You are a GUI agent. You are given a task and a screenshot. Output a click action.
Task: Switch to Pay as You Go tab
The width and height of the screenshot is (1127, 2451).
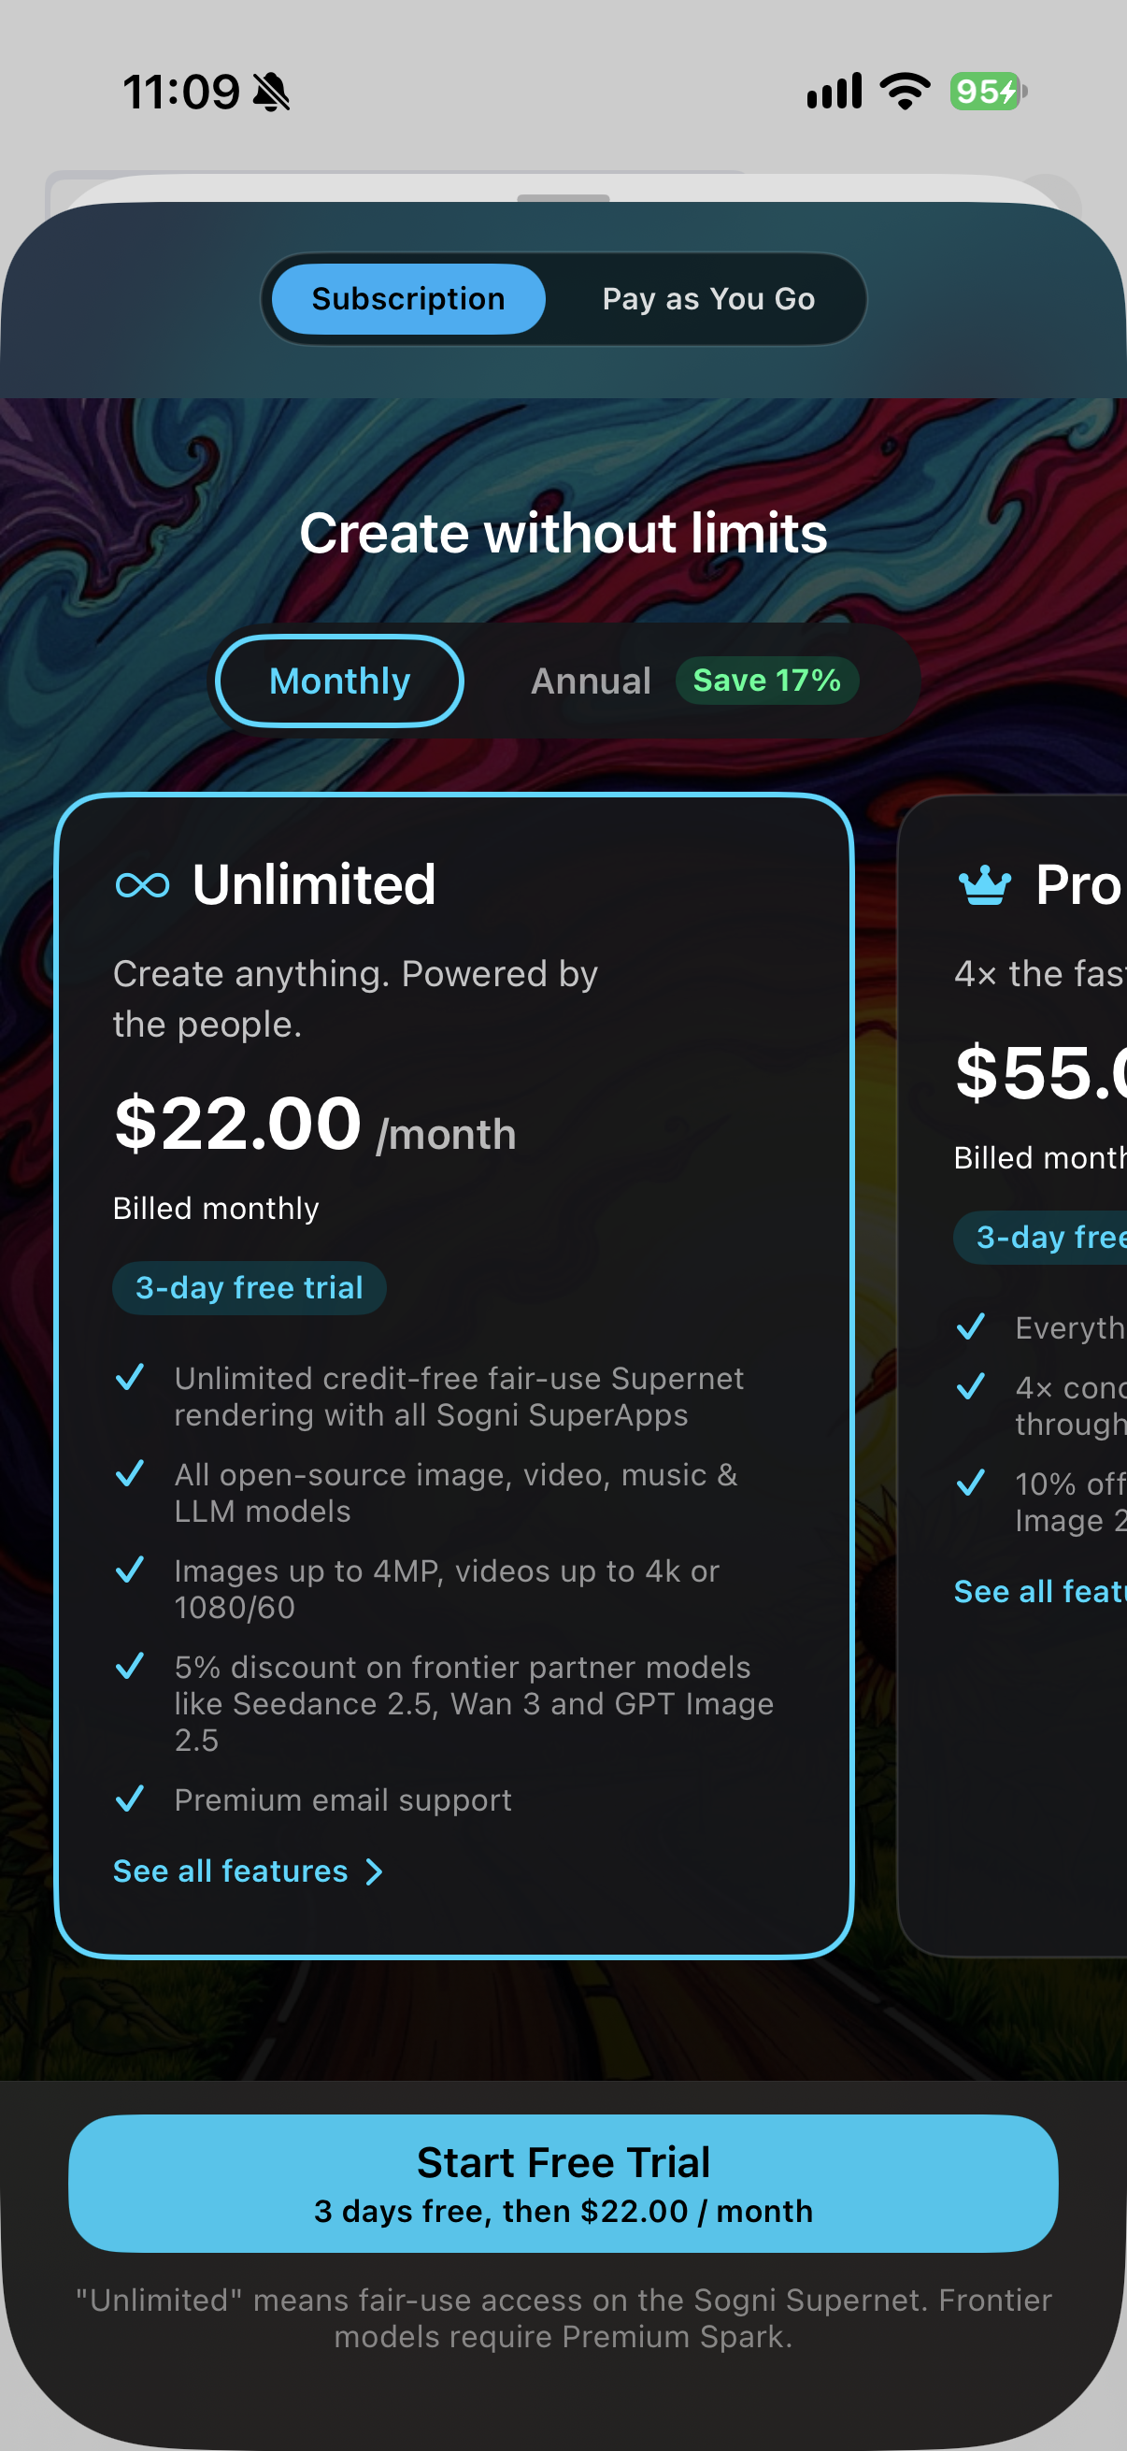(x=708, y=299)
